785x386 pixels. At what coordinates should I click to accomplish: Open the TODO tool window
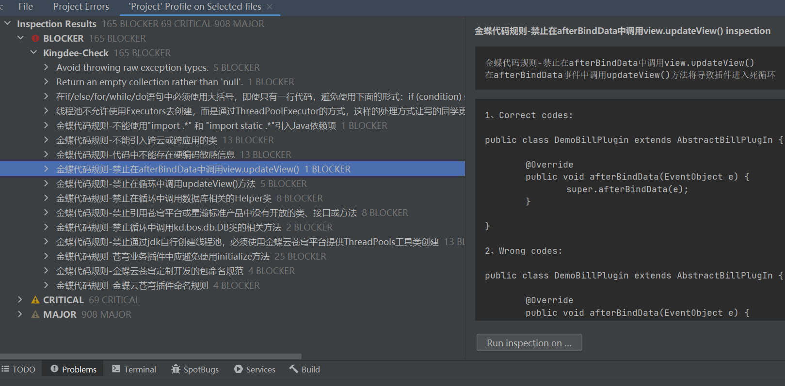(18, 370)
